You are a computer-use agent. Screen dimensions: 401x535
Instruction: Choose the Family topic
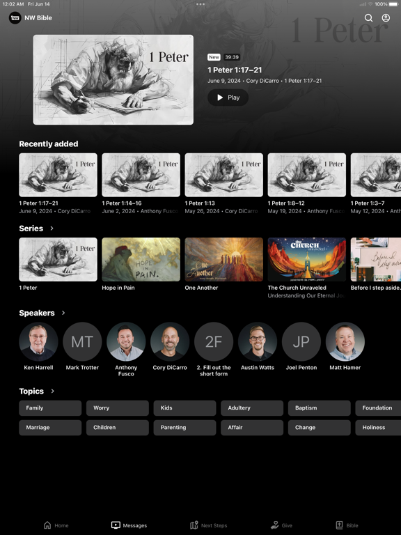(x=50, y=408)
